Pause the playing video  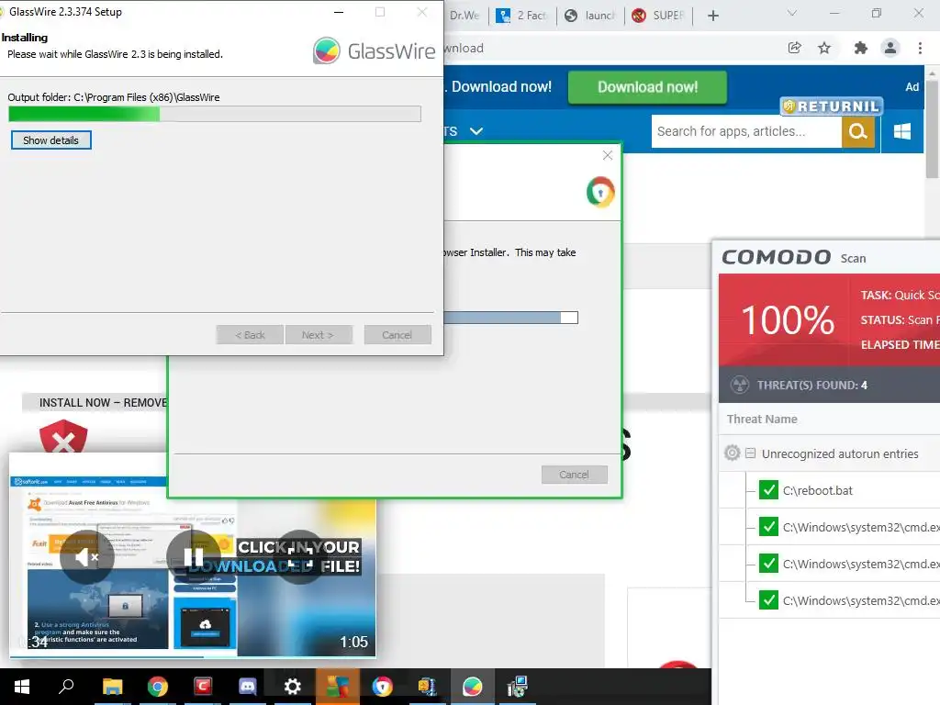(x=193, y=557)
